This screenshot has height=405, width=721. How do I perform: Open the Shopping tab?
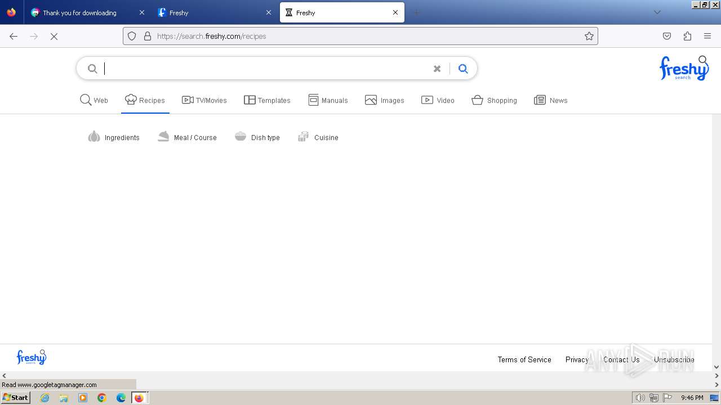tap(494, 100)
